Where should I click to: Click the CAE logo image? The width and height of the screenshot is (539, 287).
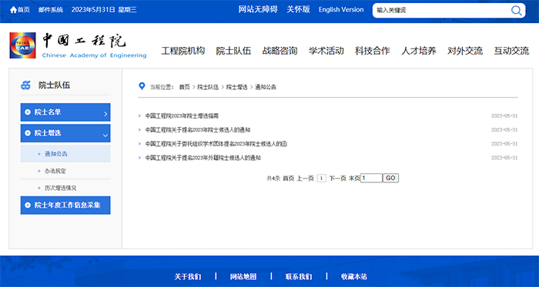(x=22, y=45)
